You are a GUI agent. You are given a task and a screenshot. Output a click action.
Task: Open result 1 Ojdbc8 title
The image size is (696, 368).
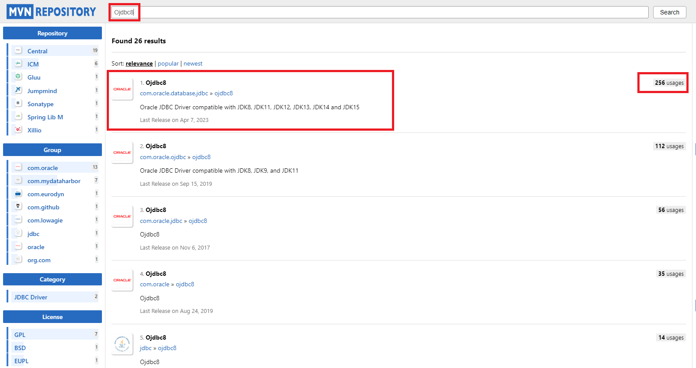coord(156,83)
